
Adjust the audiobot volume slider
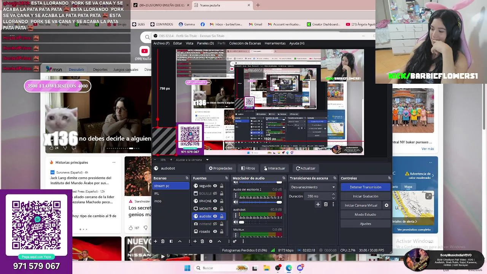[x=260, y=222]
